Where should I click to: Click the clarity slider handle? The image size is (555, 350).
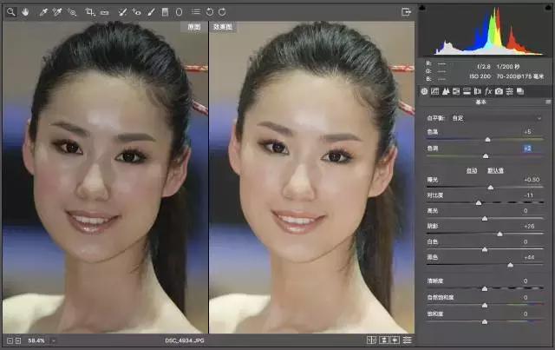point(485,288)
